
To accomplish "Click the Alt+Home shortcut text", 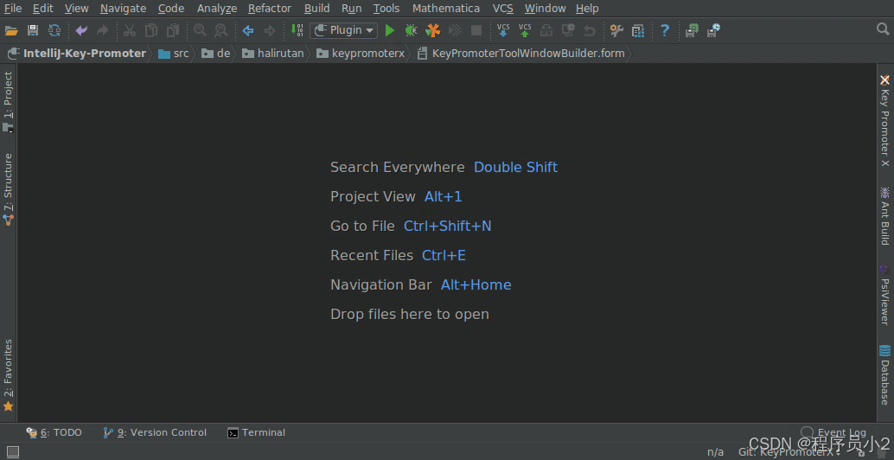I will (476, 285).
